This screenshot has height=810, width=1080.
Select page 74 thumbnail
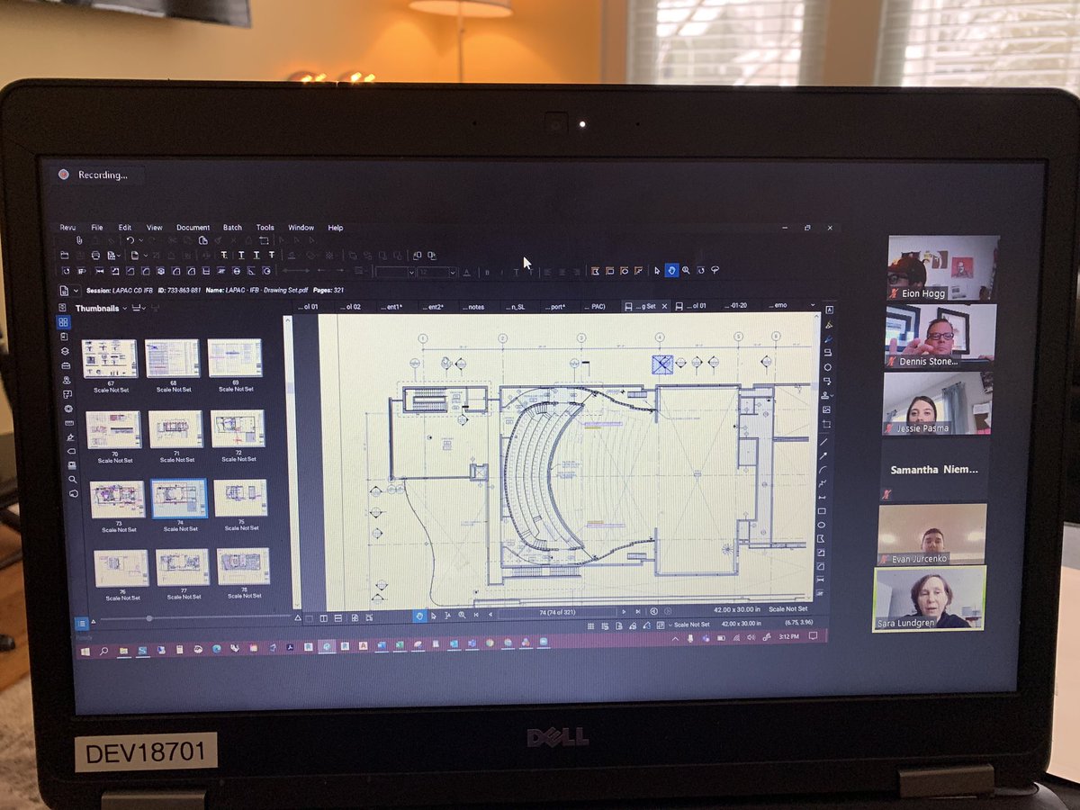pos(179,498)
